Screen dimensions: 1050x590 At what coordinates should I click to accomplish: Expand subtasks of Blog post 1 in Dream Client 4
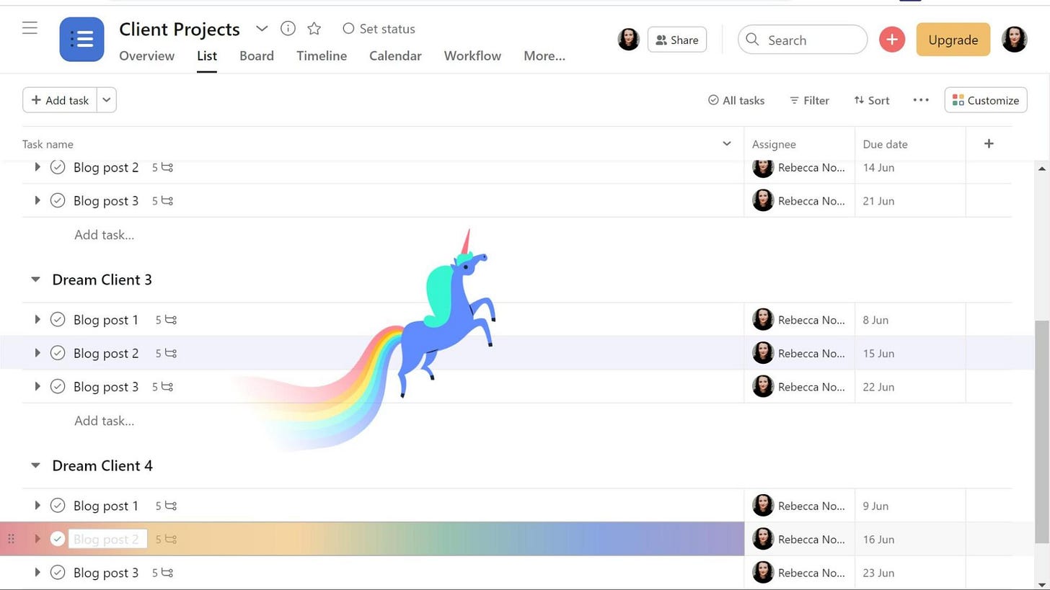37,505
